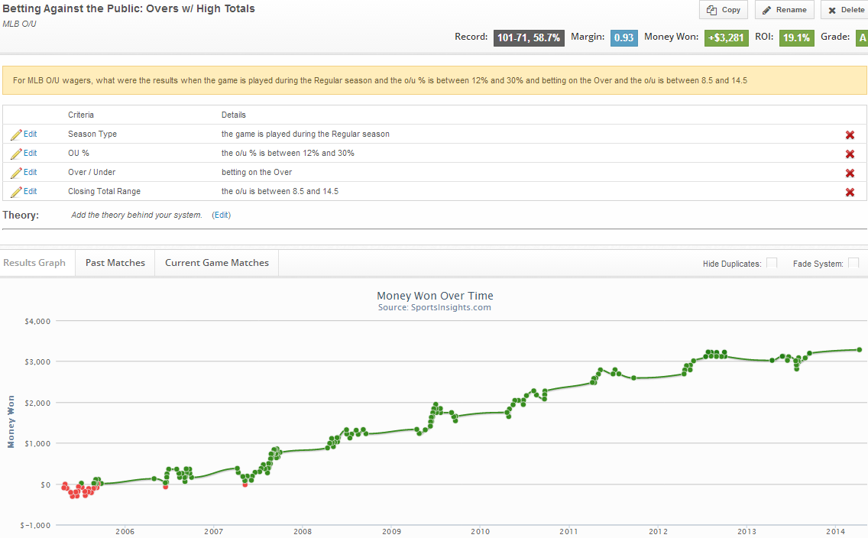Viewport: 868px width, 538px height.
Task: Click the pencil icon for Over / Under
Action: tap(16, 173)
